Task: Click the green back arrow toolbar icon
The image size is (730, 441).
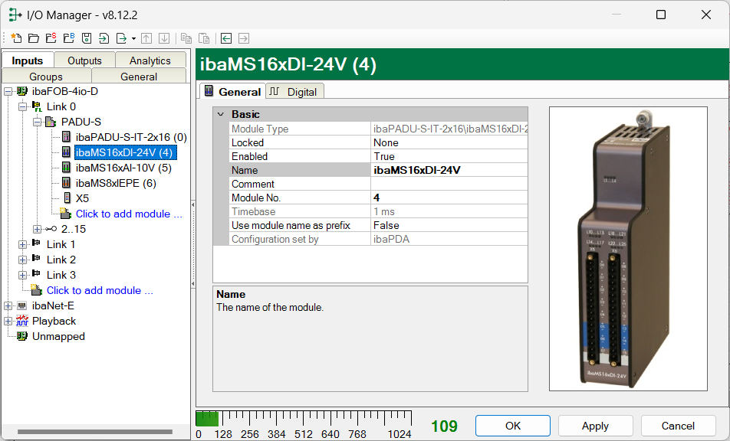Action: click(x=226, y=38)
